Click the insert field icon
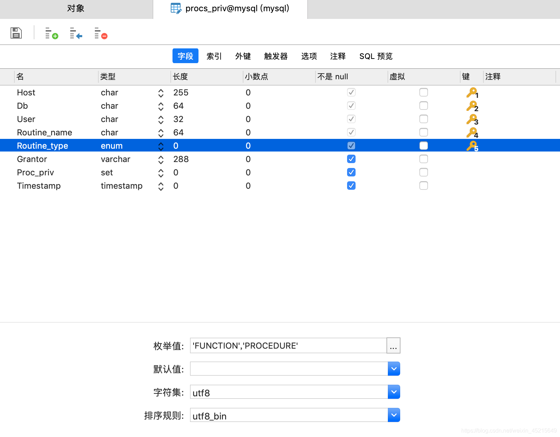Viewport: 560px width, 437px height. 76,33
